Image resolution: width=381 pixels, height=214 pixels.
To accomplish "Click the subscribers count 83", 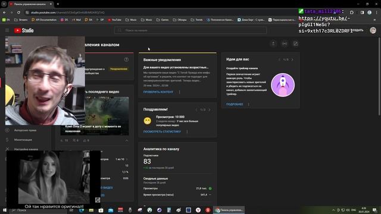I will pyautogui.click(x=147, y=161).
